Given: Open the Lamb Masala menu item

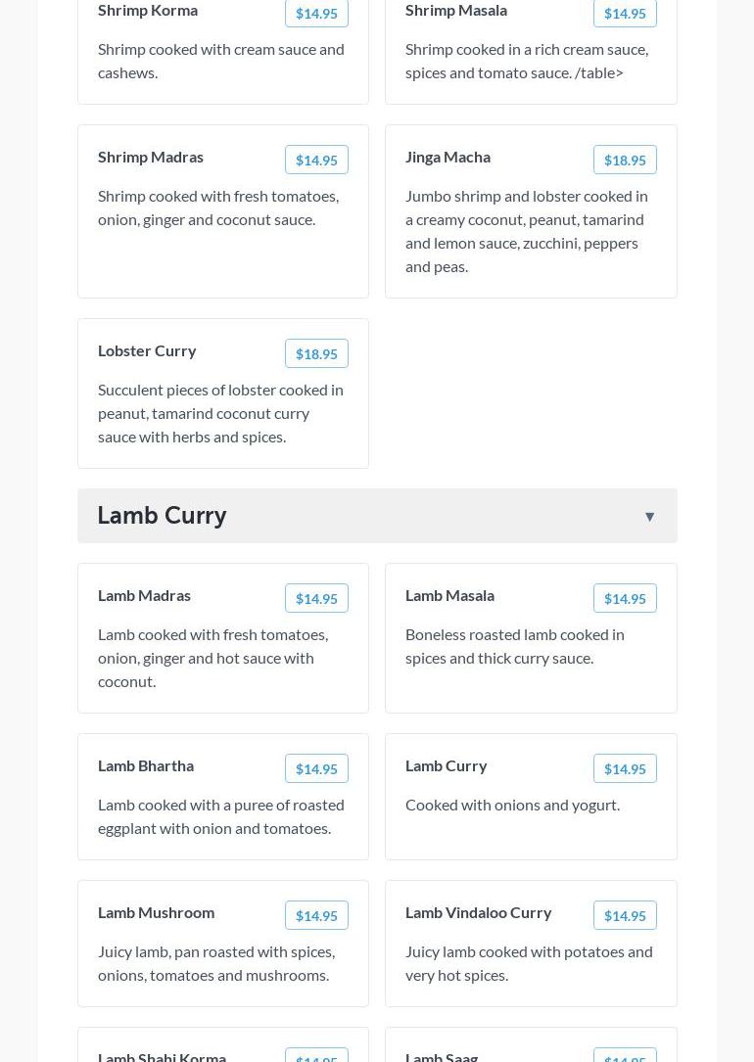Looking at the screenshot, I should (449, 595).
